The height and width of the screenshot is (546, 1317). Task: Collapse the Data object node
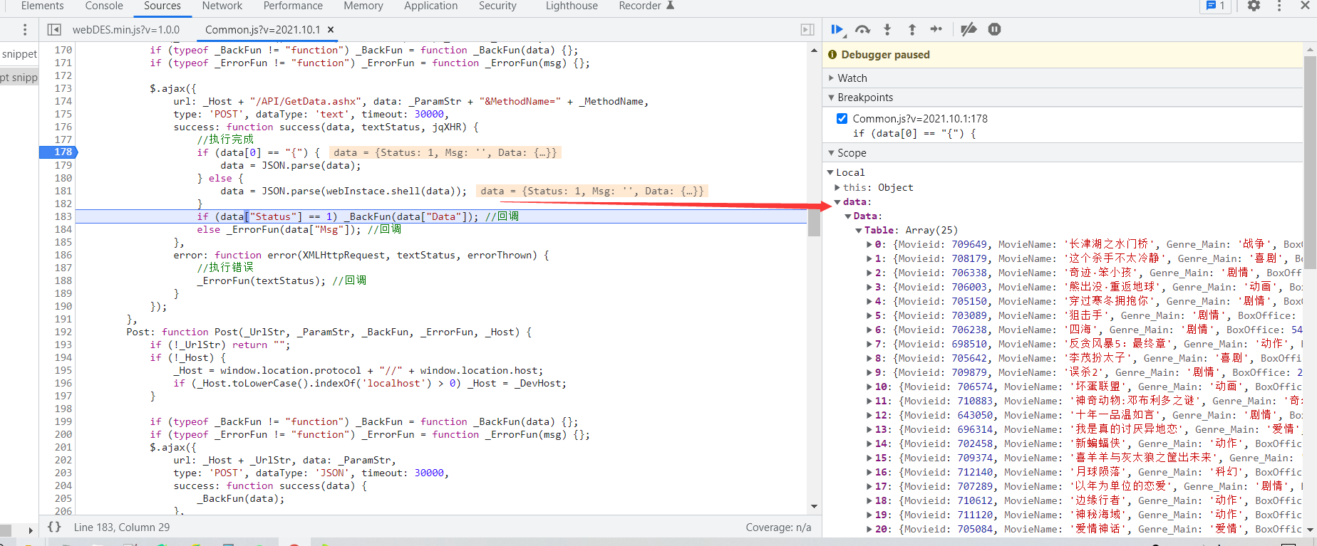point(848,216)
